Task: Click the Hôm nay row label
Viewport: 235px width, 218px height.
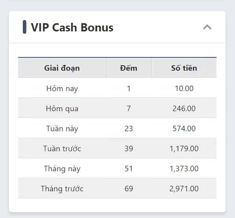Action: coord(62,88)
